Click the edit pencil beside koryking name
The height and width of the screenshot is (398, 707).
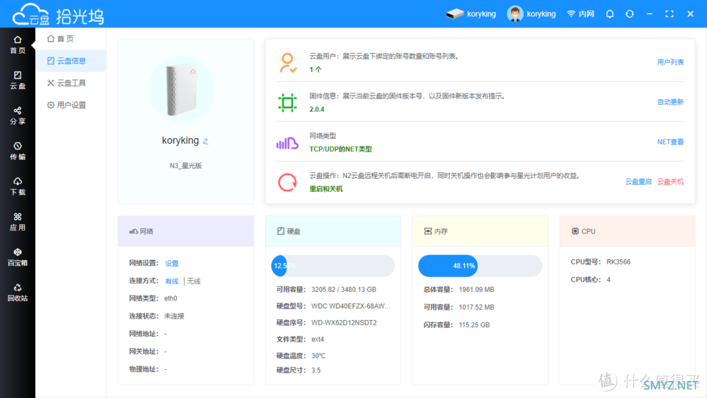pos(206,141)
